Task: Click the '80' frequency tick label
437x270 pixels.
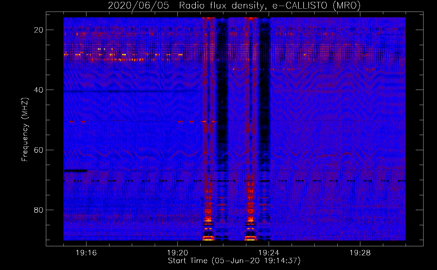Action: click(x=39, y=210)
